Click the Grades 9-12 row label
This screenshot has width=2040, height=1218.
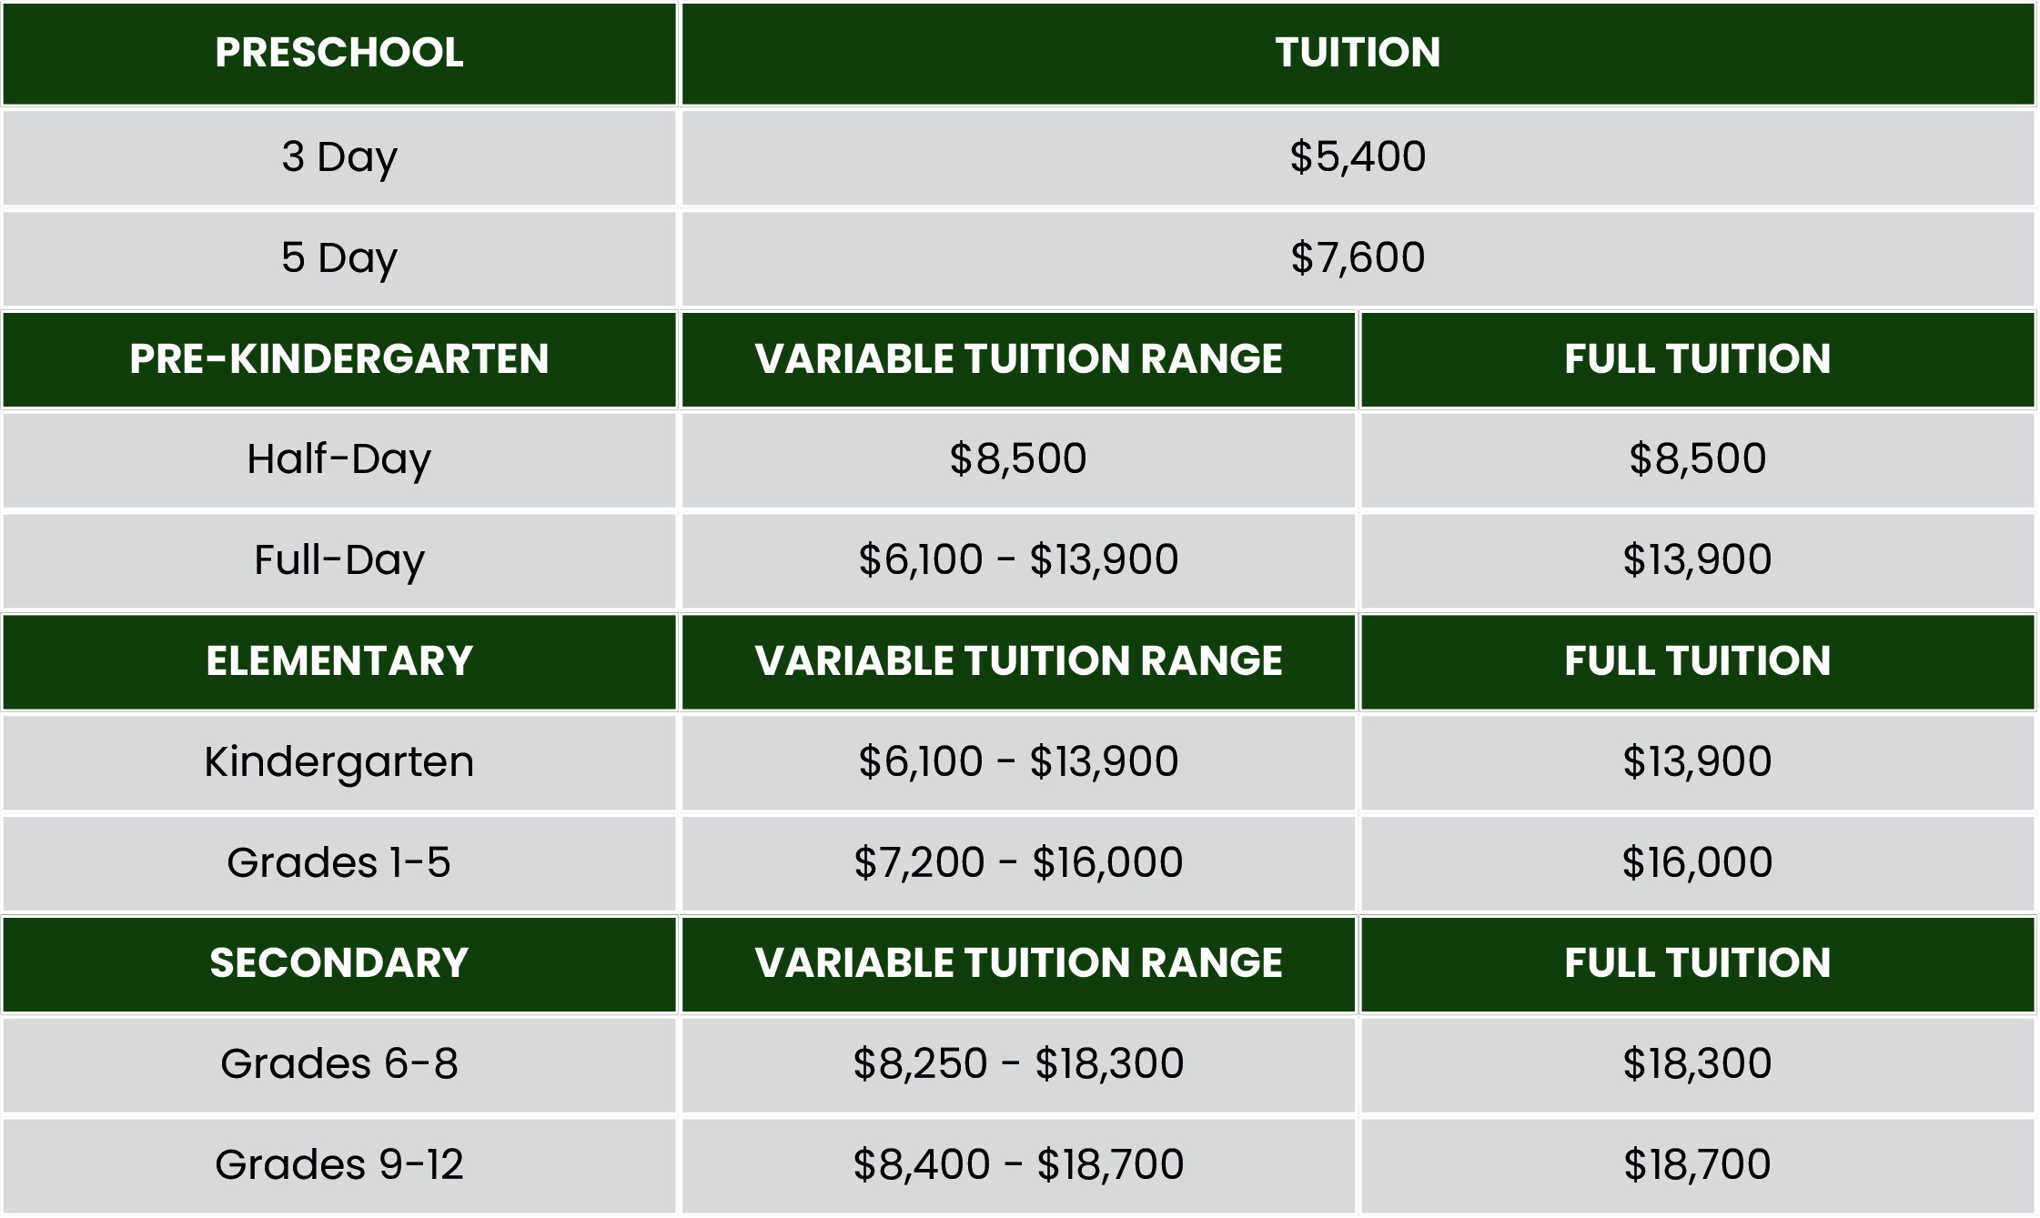(x=339, y=1165)
